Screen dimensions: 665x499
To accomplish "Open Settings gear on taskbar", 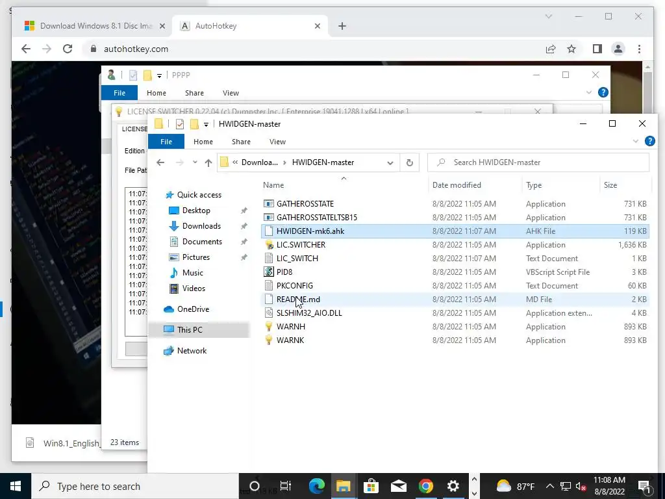I will pos(453,486).
